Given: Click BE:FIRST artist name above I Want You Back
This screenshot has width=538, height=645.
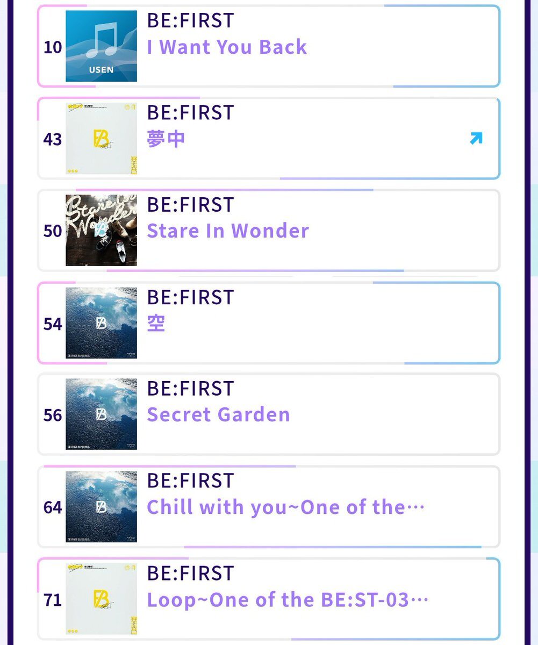Looking at the screenshot, I should (x=191, y=20).
